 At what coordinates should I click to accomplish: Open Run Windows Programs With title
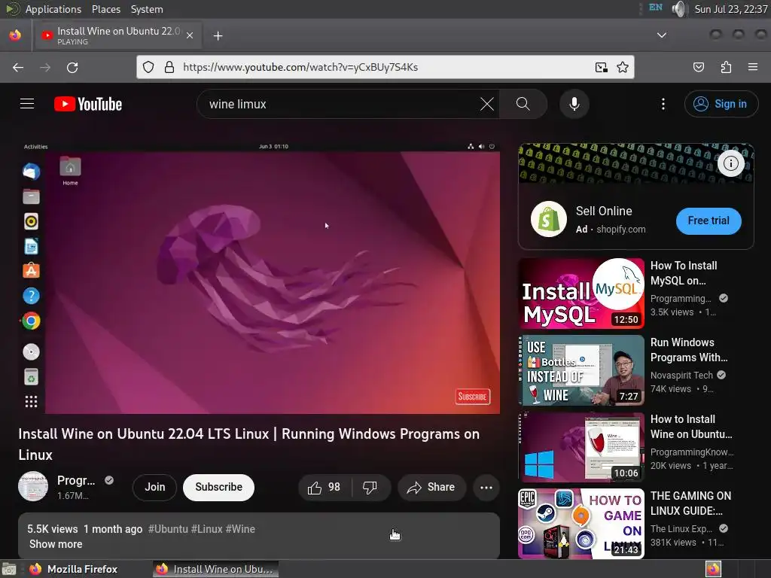click(x=689, y=350)
